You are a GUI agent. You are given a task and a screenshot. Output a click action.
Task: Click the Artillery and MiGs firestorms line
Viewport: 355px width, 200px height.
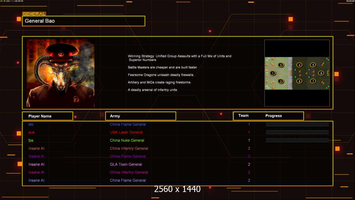point(160,82)
